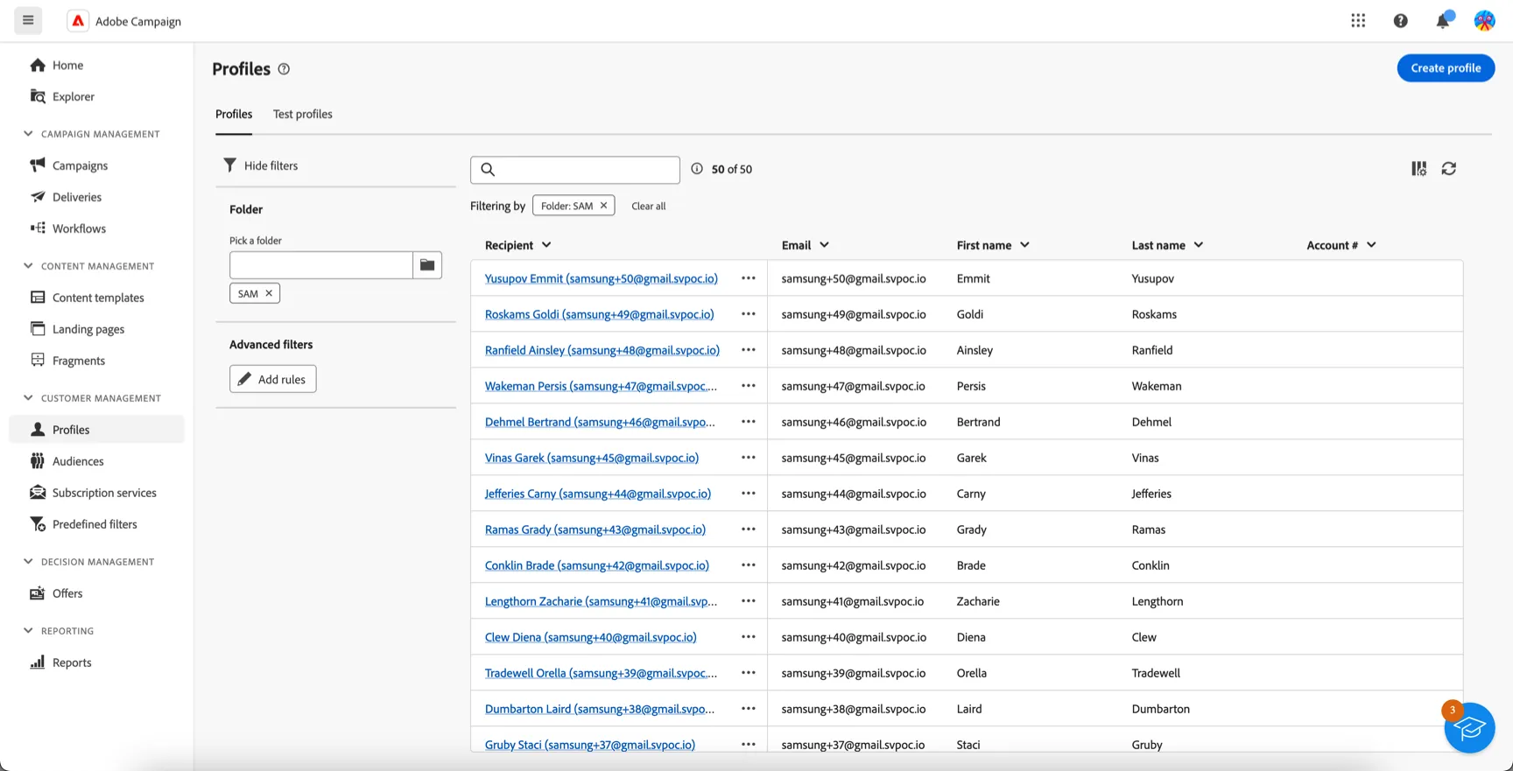Screen dimensions: 1513x771
Task: Open the Email column dropdown
Action: 824,245
